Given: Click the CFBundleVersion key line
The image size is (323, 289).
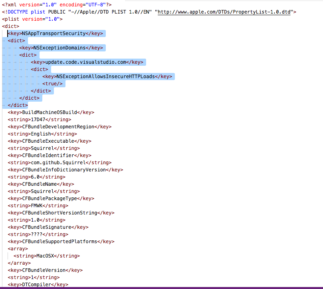Looking at the screenshot, I should pos(45,270).
